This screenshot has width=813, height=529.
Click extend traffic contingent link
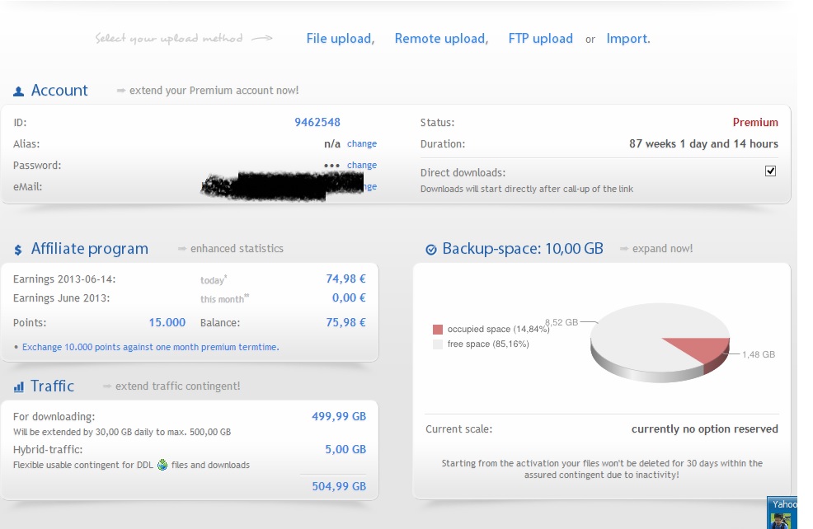coord(177,386)
